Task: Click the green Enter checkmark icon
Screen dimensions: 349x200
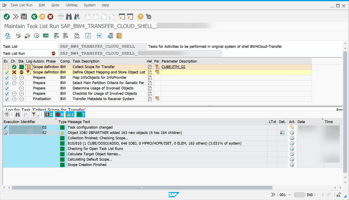Action: pos(7,17)
